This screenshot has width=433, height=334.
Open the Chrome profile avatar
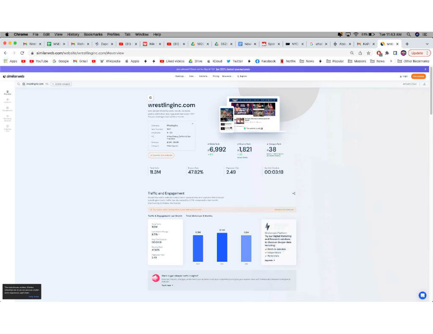pyautogui.click(x=403, y=53)
